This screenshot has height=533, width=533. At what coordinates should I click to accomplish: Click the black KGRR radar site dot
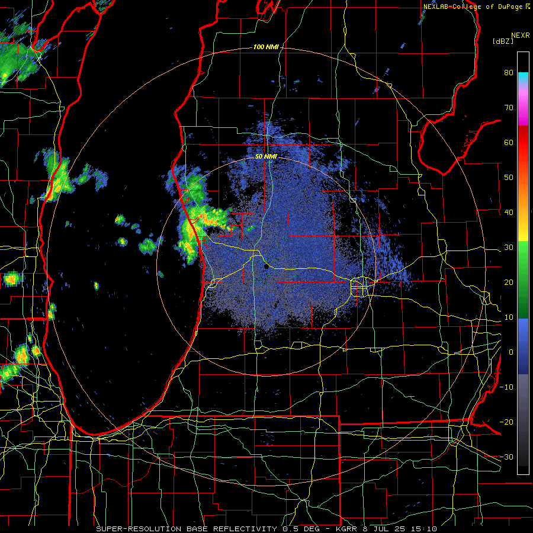tap(266, 267)
